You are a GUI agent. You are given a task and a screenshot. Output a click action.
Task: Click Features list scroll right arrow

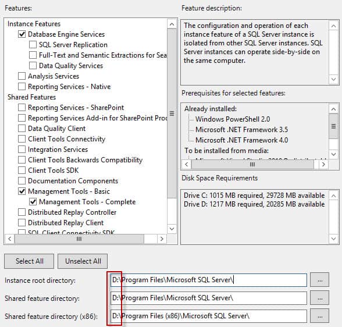coord(162,239)
